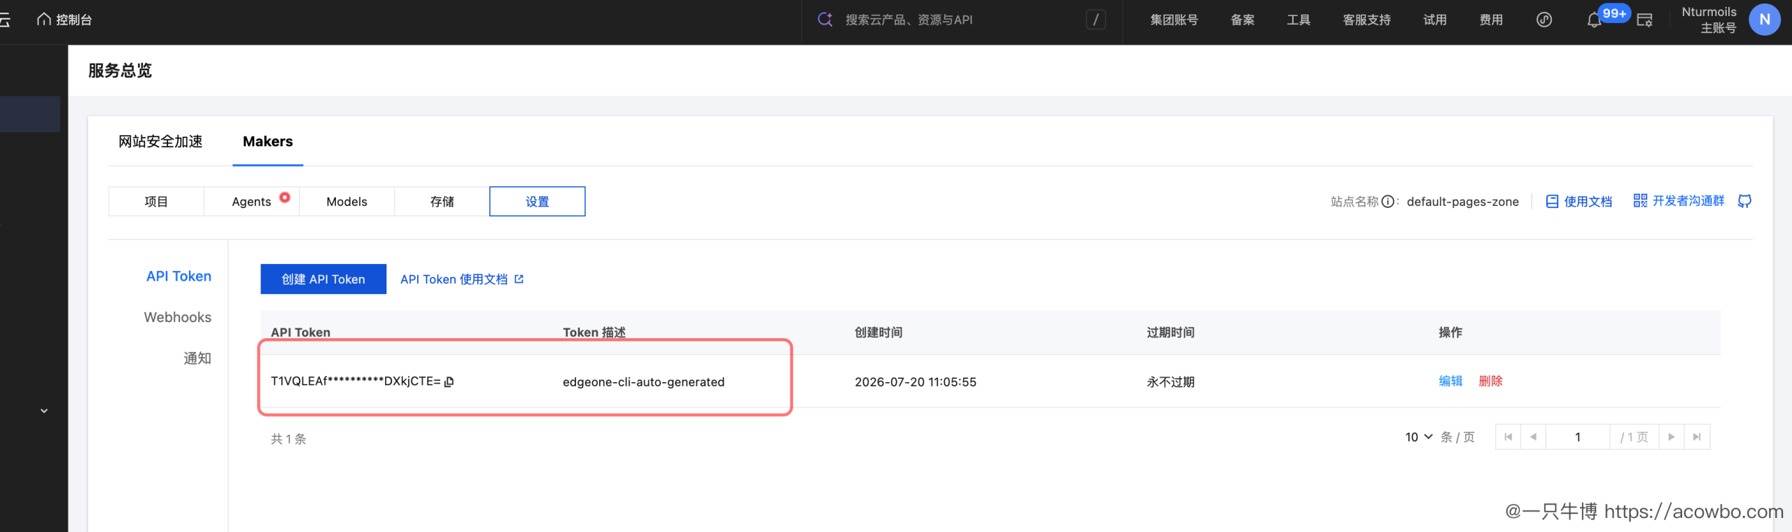Open the Models sub-tab
Viewport: 1792px width, 532px height.
[x=346, y=202]
